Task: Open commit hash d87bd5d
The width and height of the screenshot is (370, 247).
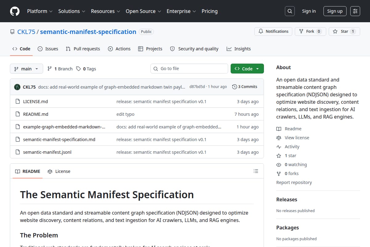Action: 197,87
